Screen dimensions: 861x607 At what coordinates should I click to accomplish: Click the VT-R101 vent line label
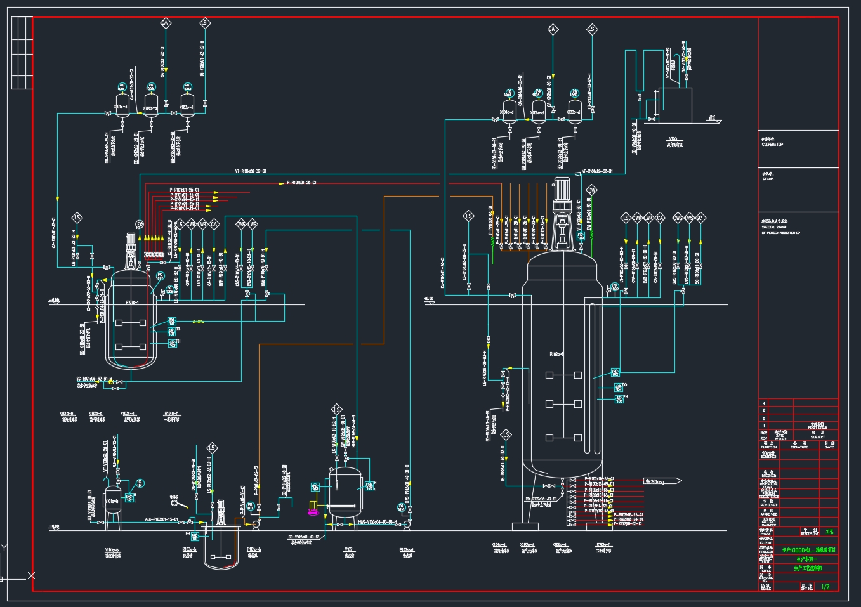[251, 171]
